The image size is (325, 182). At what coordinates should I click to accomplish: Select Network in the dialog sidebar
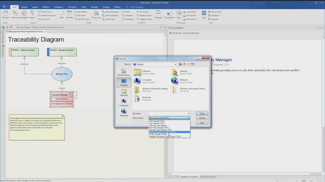click(x=124, y=113)
